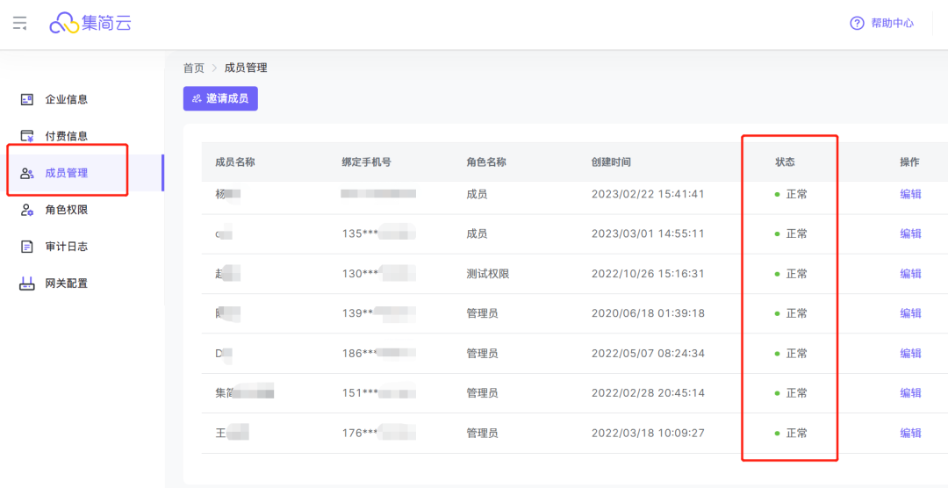Collapse the sidebar with the hamburger icon
This screenshot has height=488, width=948.
pos(19,24)
